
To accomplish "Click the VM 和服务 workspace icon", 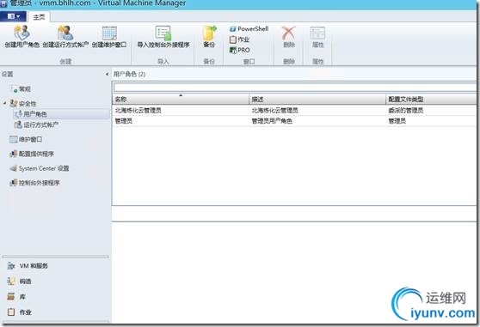I will 11,266.
